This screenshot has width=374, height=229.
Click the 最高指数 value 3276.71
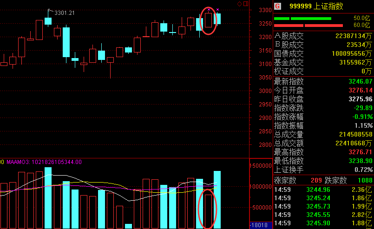pos(361,152)
